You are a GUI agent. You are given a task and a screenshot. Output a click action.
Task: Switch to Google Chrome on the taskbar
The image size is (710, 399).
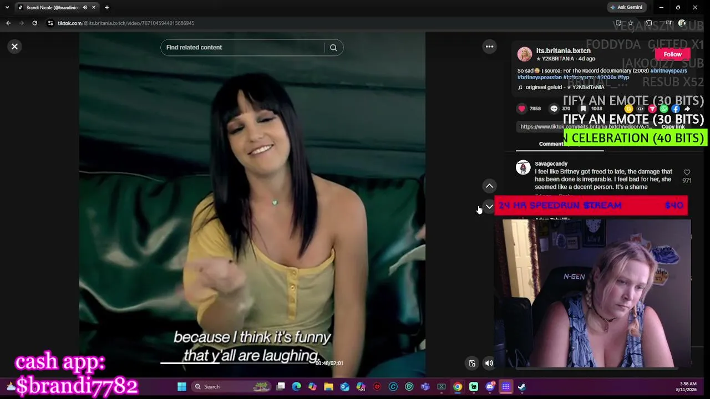(458, 387)
